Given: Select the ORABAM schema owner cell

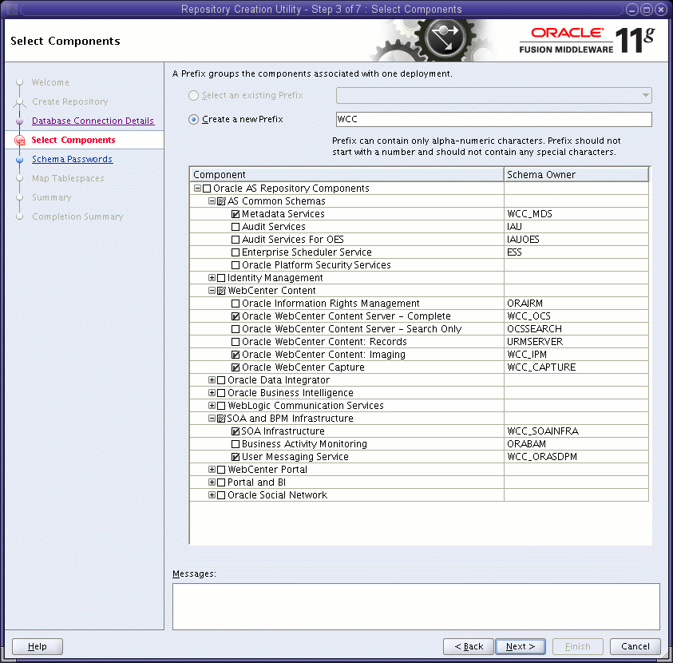Looking at the screenshot, I should tap(576, 444).
